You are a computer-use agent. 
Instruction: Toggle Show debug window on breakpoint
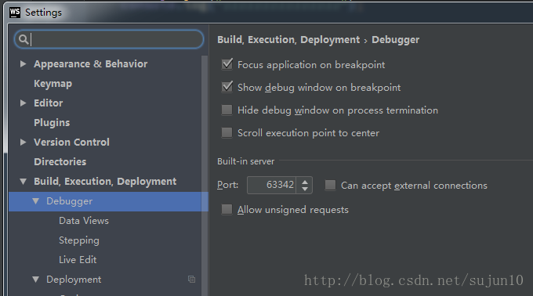tap(227, 87)
